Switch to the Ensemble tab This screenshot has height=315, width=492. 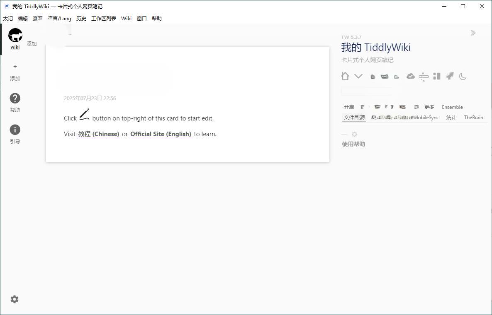(x=453, y=107)
